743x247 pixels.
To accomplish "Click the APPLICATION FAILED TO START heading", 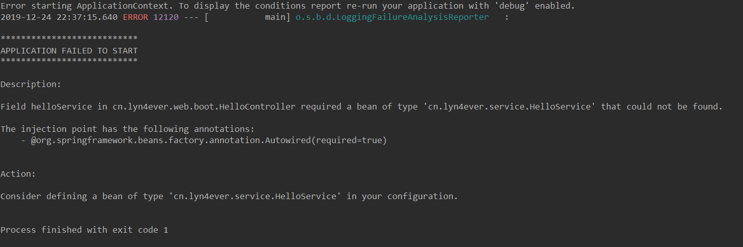I will [x=69, y=50].
